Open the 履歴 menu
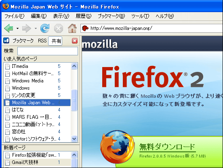 84,16
